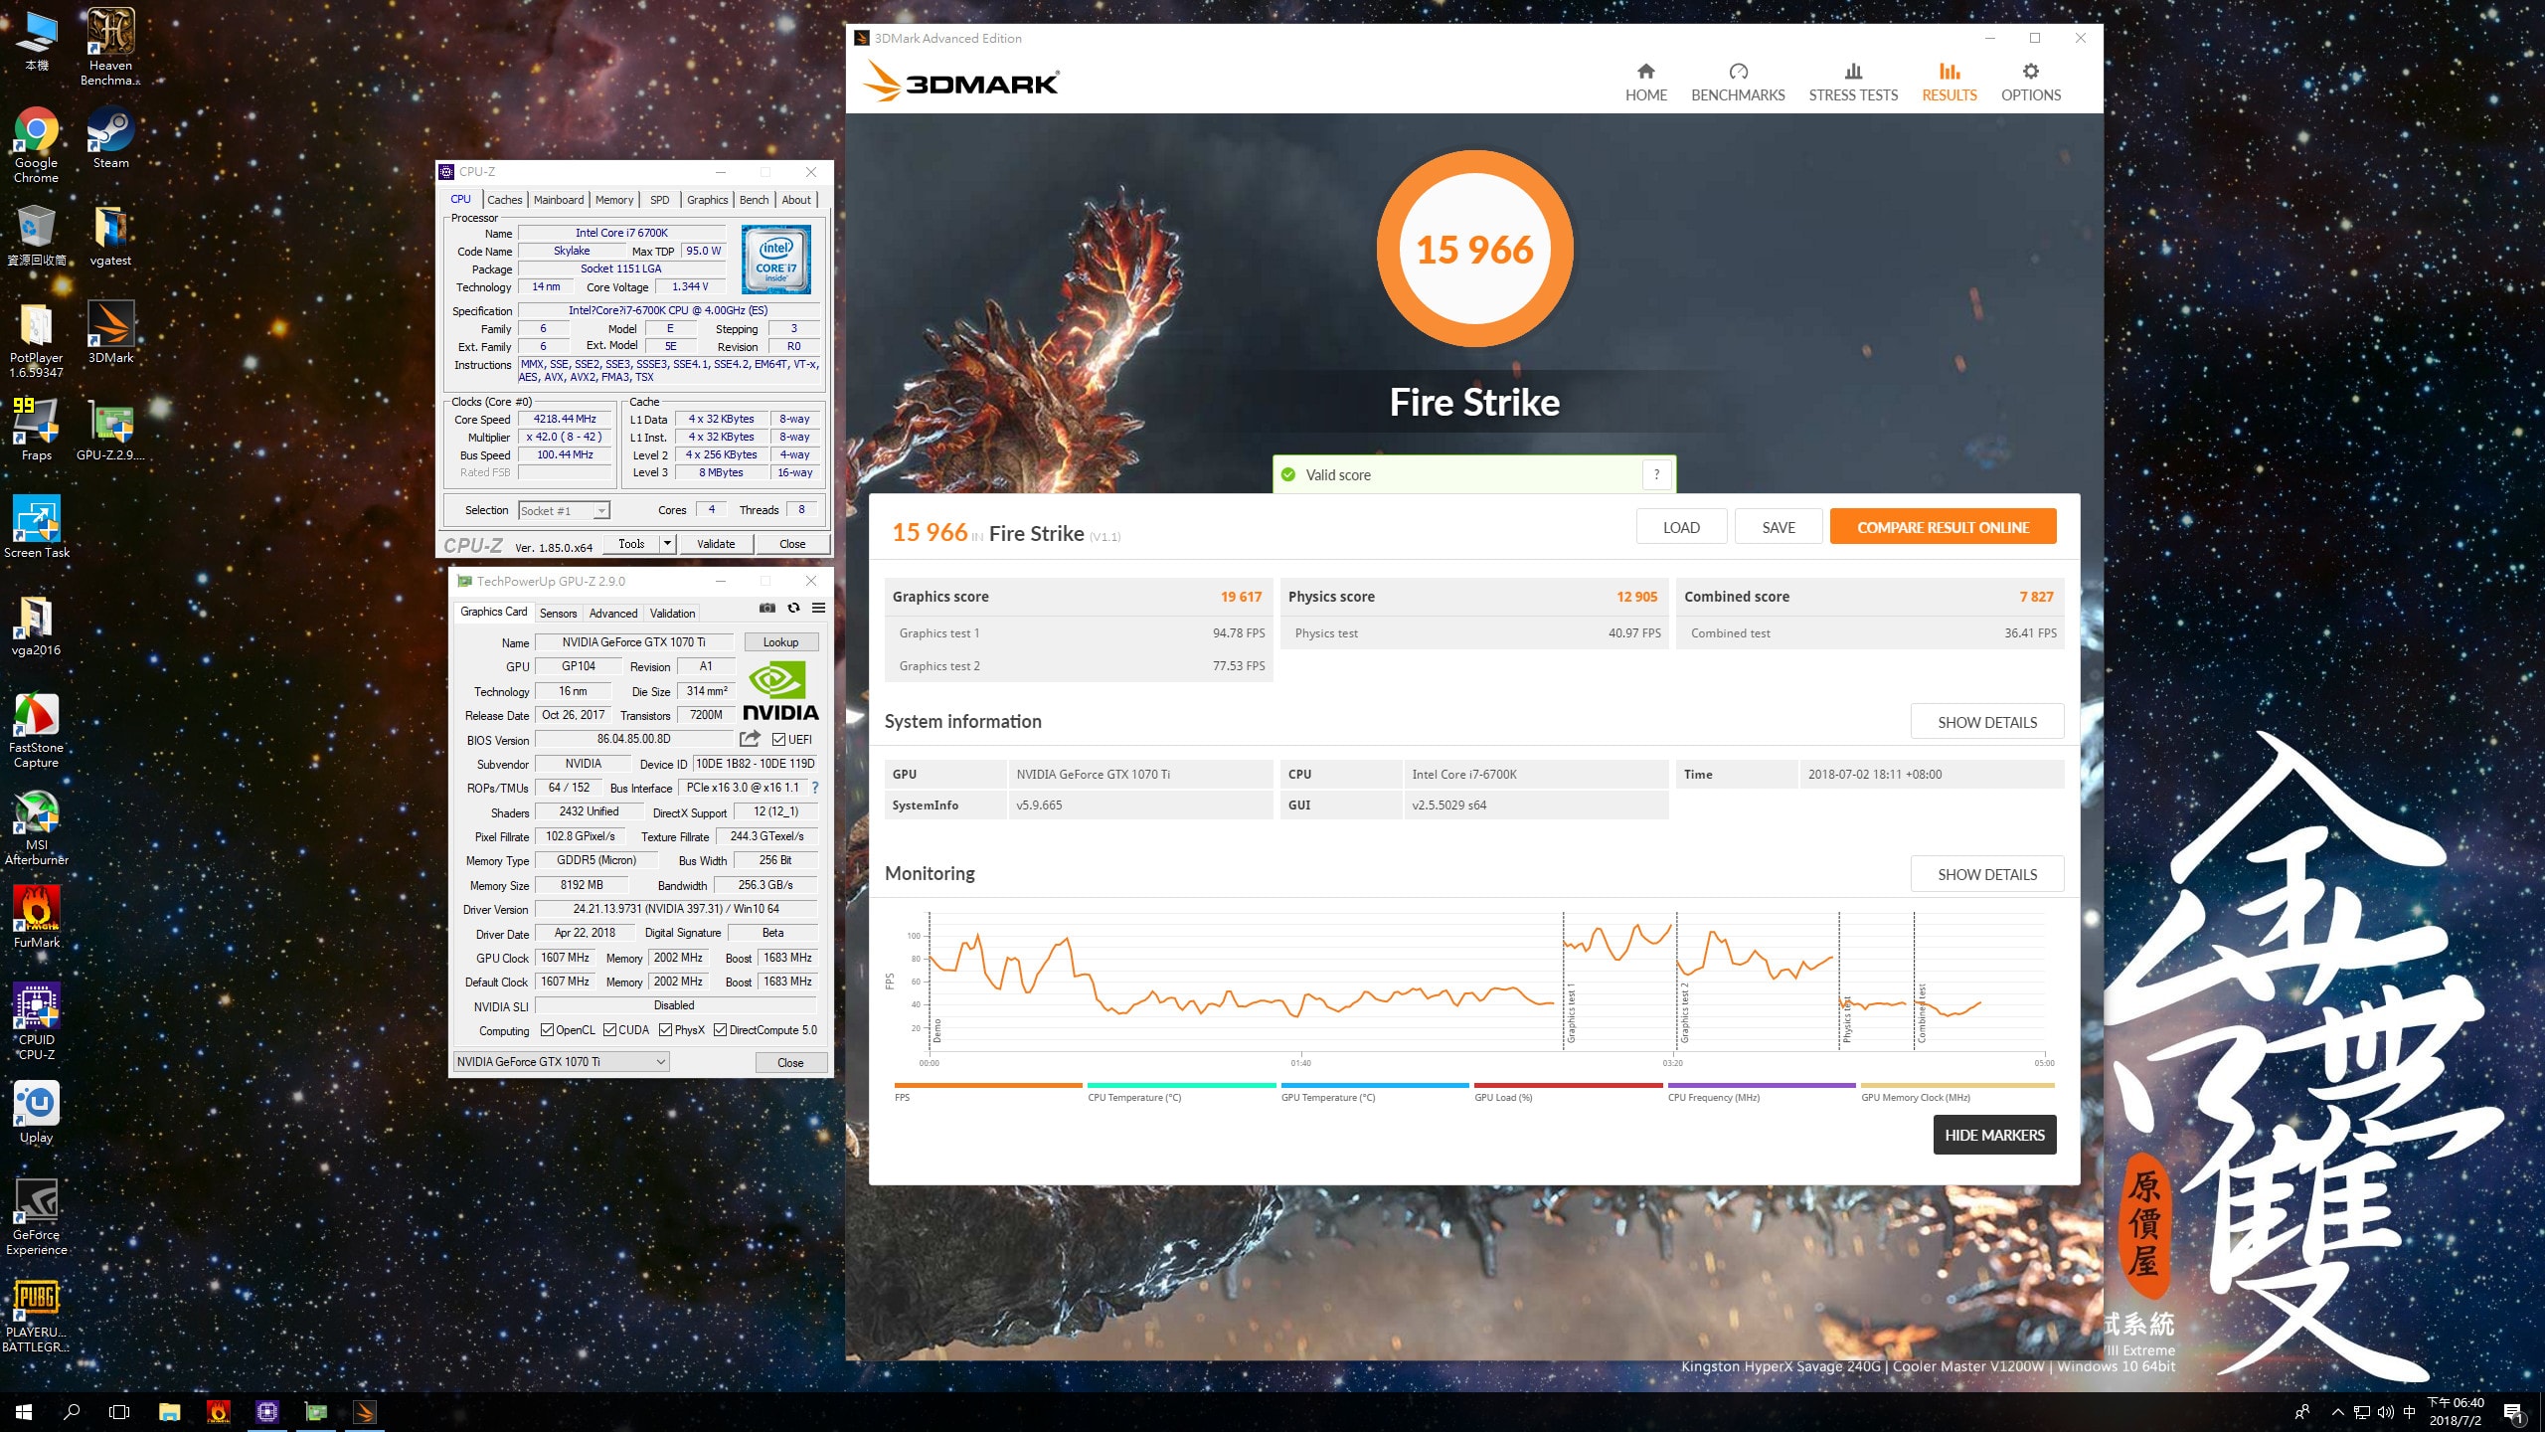
Task: Open CPUID CPU-Z desktop icon
Action: click(x=36, y=1021)
